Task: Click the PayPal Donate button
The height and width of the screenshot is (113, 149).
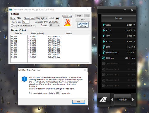Action: [83, 25]
